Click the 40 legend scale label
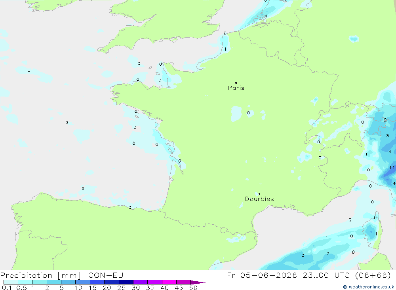This screenshot has width=396, height=290. coord(165,288)
